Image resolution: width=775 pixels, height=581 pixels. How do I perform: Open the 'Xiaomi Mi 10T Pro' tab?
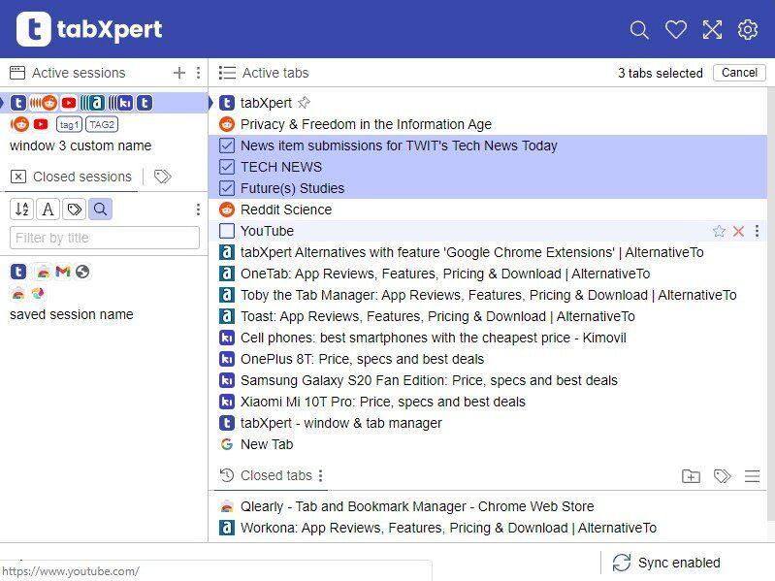488,402
